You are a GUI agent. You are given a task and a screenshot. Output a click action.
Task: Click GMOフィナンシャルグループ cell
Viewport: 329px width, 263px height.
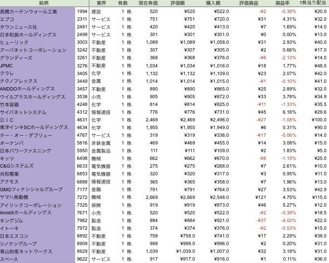(x=31, y=189)
